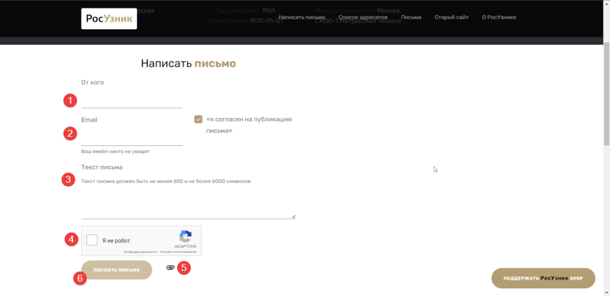Open the "О РосУзнике" page link
This screenshot has height=296, width=610.
(x=499, y=17)
